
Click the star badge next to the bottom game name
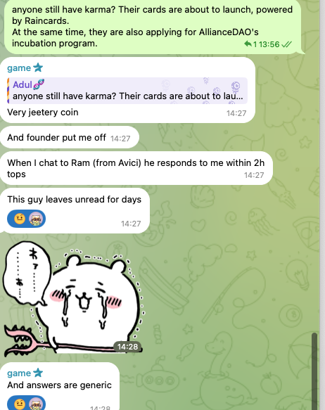[x=38, y=373]
